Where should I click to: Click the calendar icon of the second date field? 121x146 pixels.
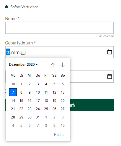click(109, 76)
